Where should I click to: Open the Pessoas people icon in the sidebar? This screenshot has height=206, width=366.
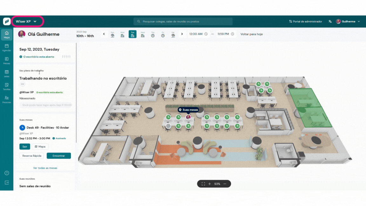click(7, 100)
